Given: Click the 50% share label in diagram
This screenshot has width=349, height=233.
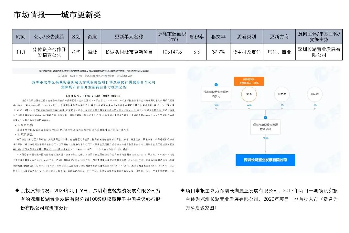Looking at the screenshot, I should click(216, 105).
